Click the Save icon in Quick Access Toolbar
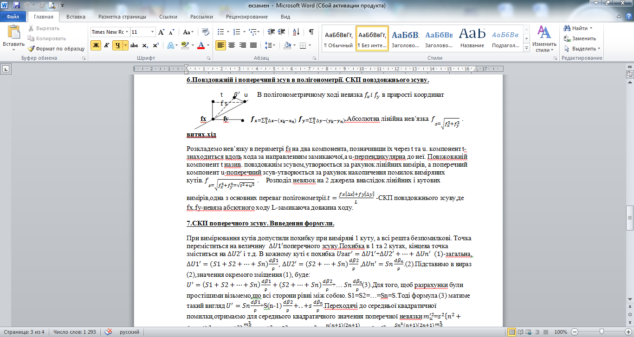The height and width of the screenshot is (337, 634). pyautogui.click(x=17, y=6)
